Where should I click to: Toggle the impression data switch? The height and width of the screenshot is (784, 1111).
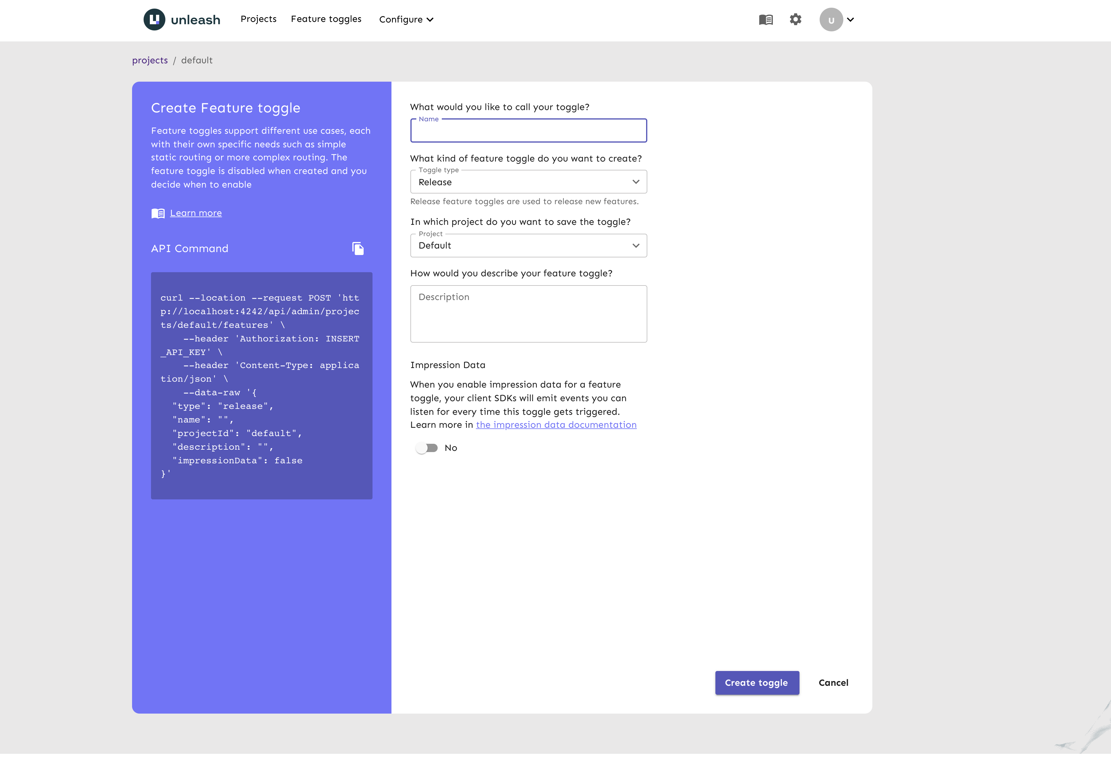pos(426,448)
